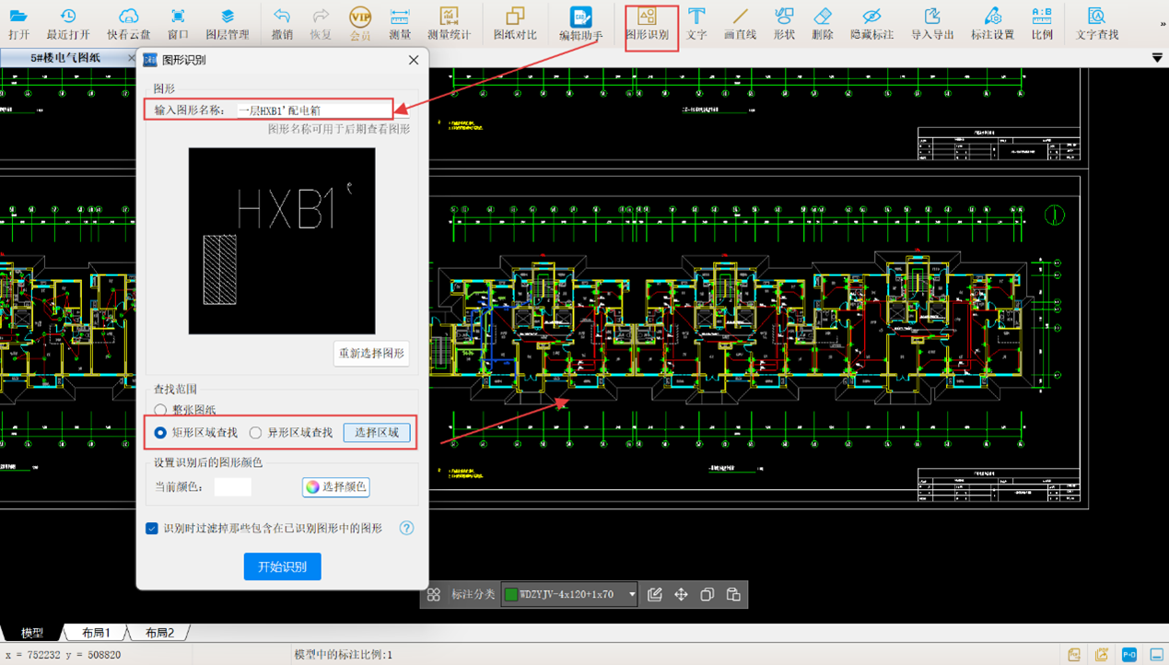This screenshot has height=665, width=1169.
Task: Click the 开始识别 start button
Action: tap(282, 566)
